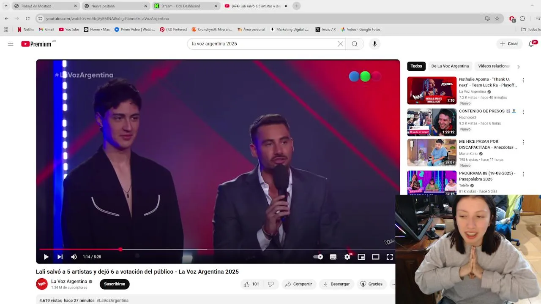Open YouTube notifications bell
Screen dimensions: 541x304
click(x=531, y=43)
